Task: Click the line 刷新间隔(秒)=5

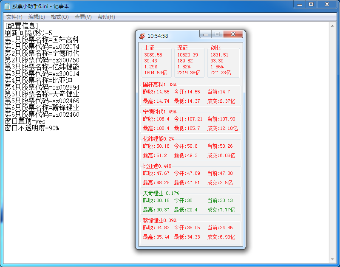Action: [x=28, y=33]
